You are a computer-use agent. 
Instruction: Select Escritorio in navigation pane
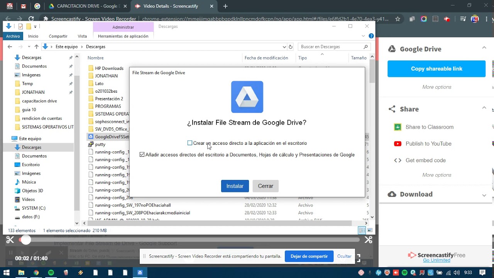click(x=30, y=165)
